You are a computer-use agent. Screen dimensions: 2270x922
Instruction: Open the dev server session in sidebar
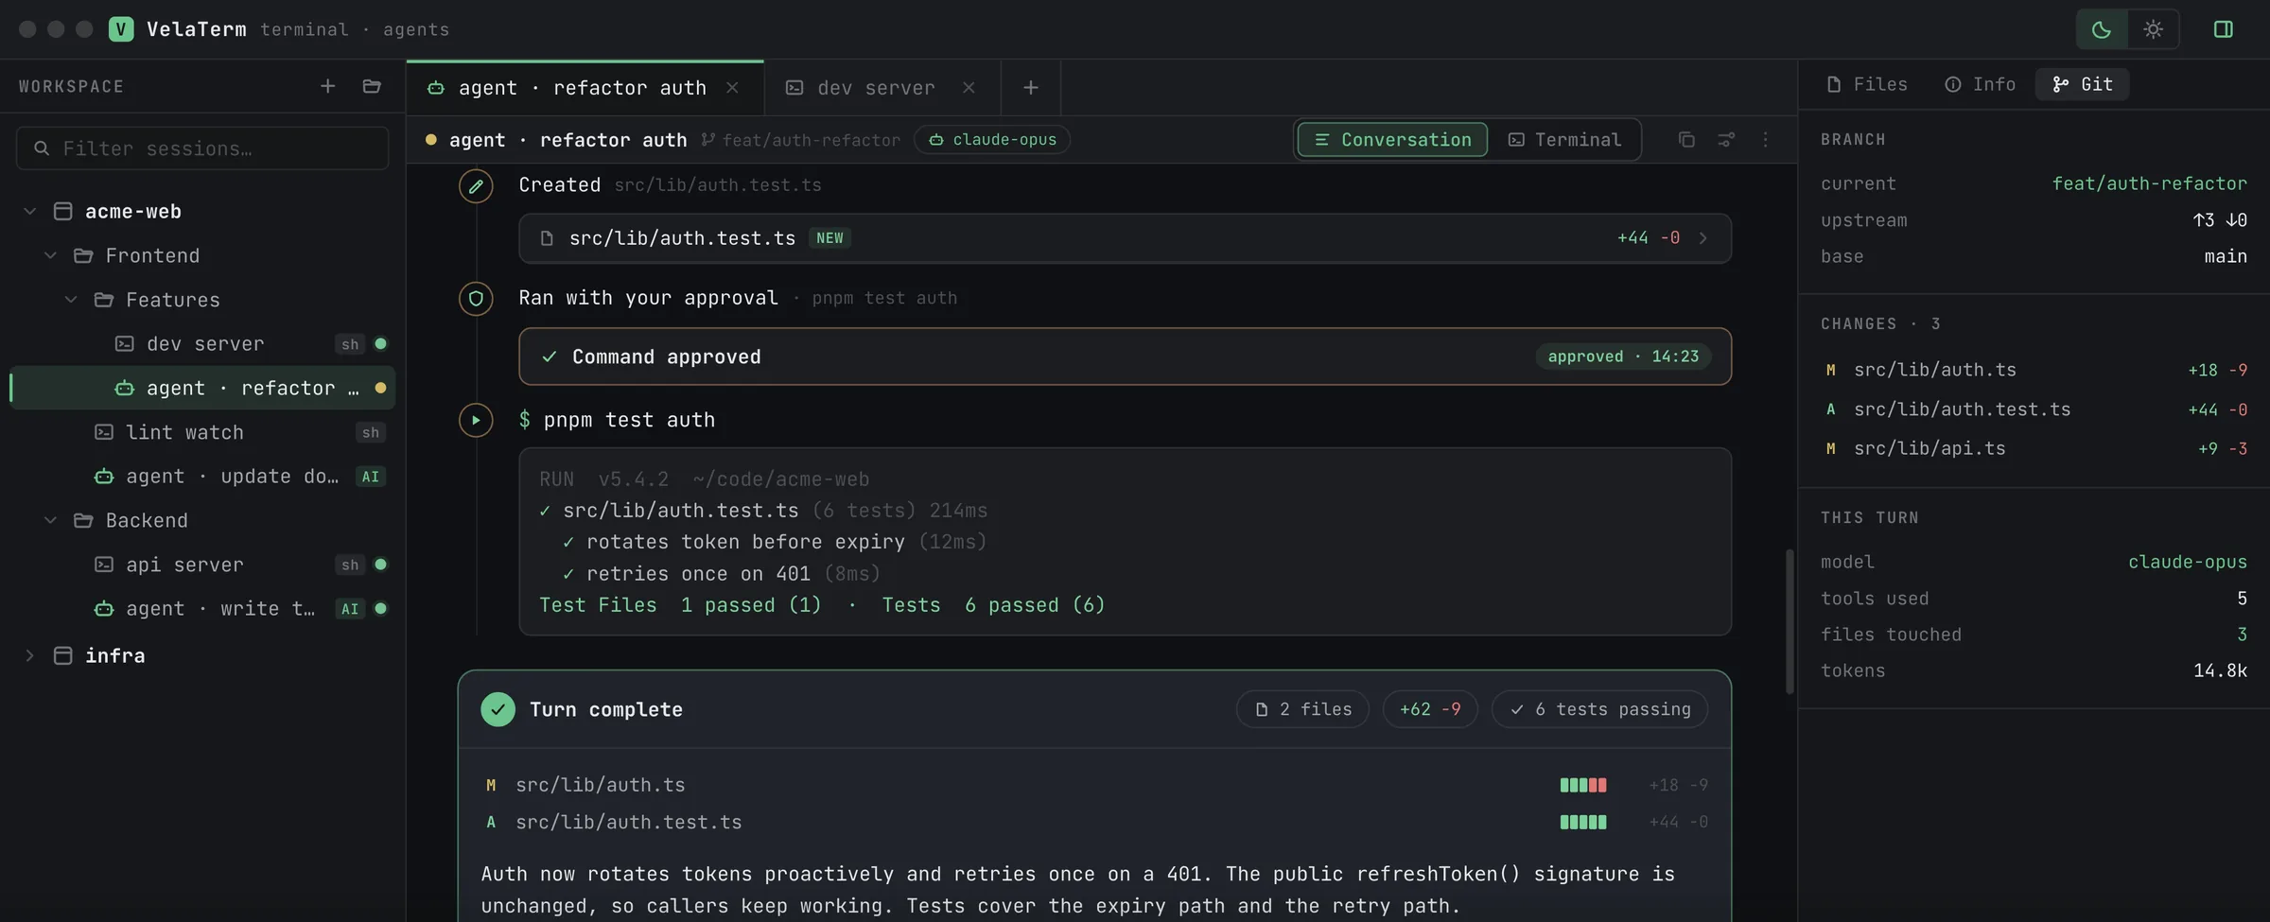point(202,344)
